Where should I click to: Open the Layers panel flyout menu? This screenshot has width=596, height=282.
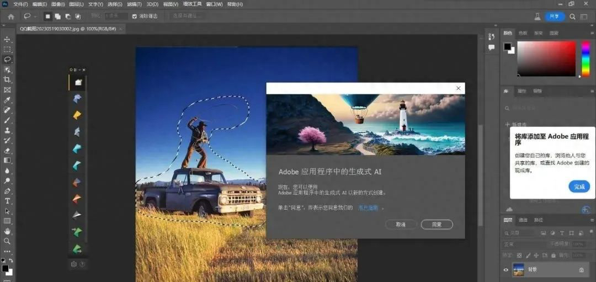[592, 220]
